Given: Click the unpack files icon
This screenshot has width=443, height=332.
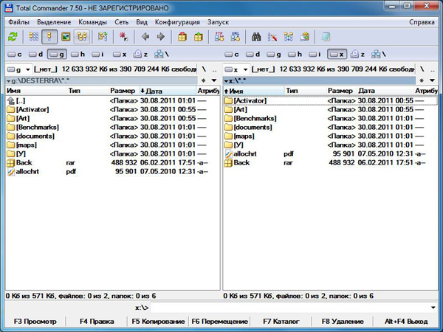Looking at the screenshot, I should click(199, 37).
